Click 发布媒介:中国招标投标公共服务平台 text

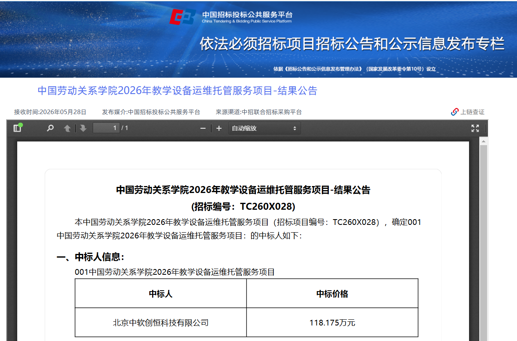(x=151, y=112)
